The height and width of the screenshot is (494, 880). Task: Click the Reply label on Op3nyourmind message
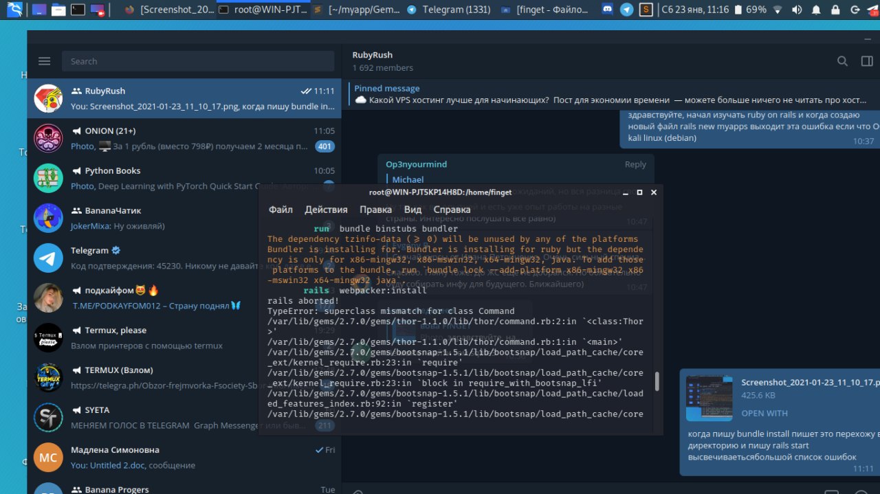click(635, 164)
